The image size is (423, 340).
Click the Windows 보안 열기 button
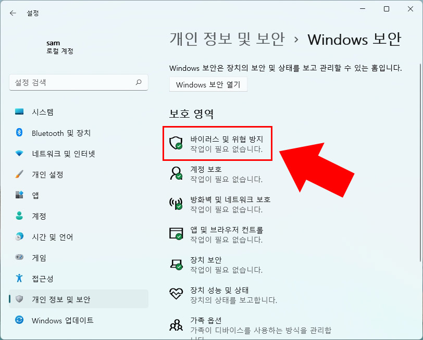(208, 84)
